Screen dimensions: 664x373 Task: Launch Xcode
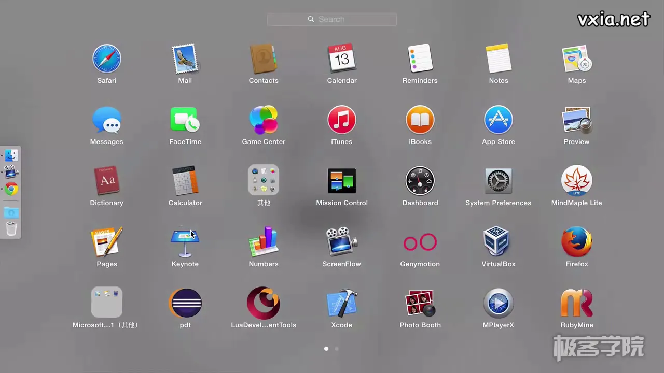tap(342, 303)
